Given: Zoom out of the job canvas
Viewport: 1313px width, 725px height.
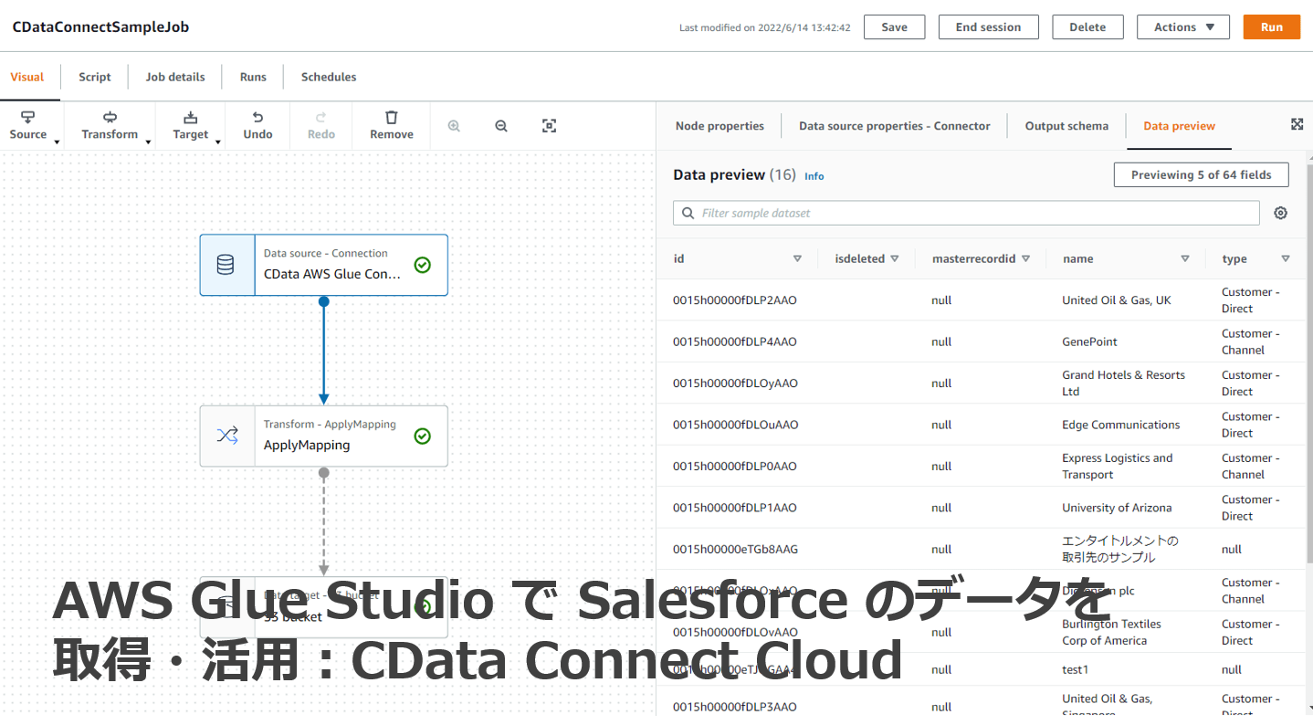Looking at the screenshot, I should coord(500,125).
